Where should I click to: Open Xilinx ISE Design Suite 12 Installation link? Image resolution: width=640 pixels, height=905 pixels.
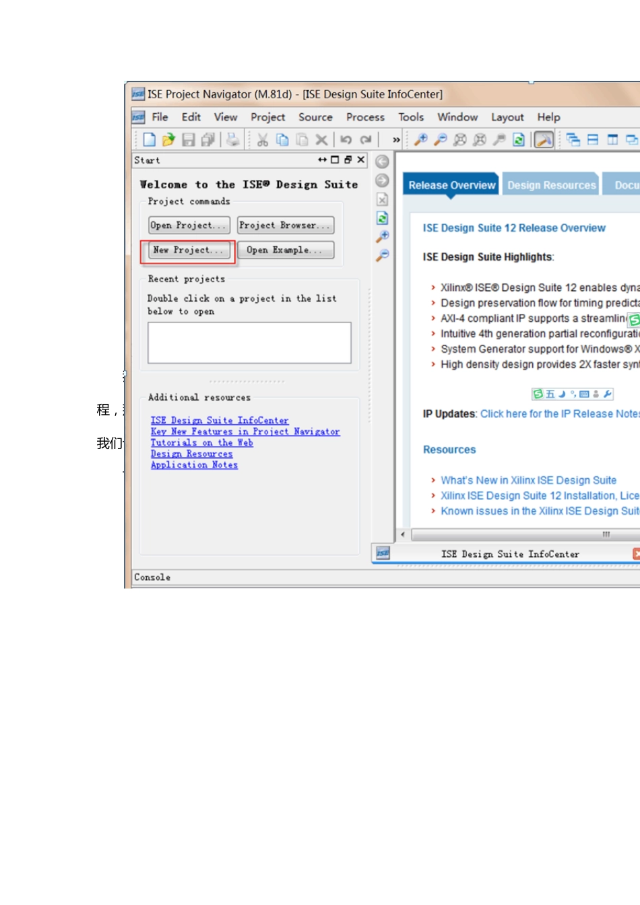pos(540,496)
